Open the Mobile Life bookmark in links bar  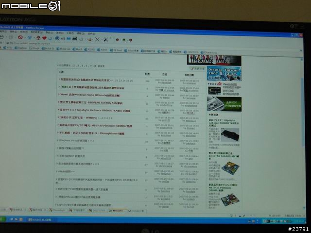point(63,49)
